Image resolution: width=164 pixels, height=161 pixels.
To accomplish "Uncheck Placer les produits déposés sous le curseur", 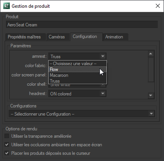I will [x=7, y=153].
